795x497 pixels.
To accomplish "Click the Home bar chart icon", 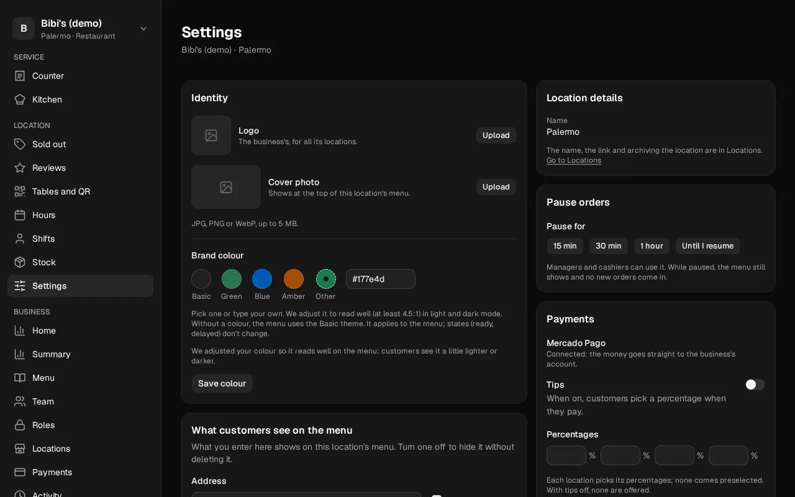I will (20, 331).
